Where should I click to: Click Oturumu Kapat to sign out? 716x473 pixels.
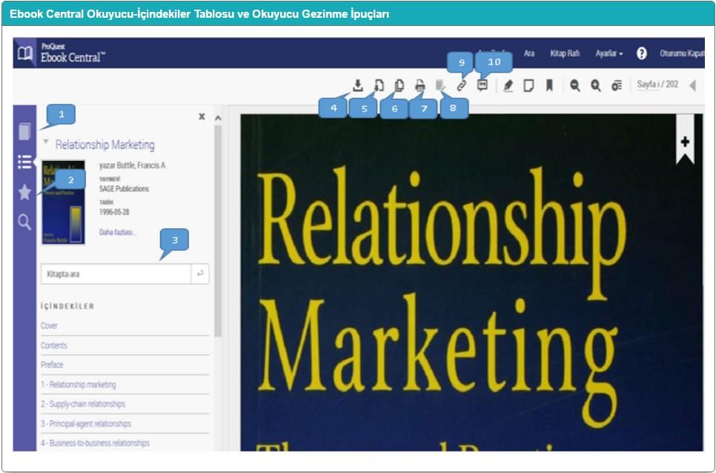pyautogui.click(x=682, y=53)
